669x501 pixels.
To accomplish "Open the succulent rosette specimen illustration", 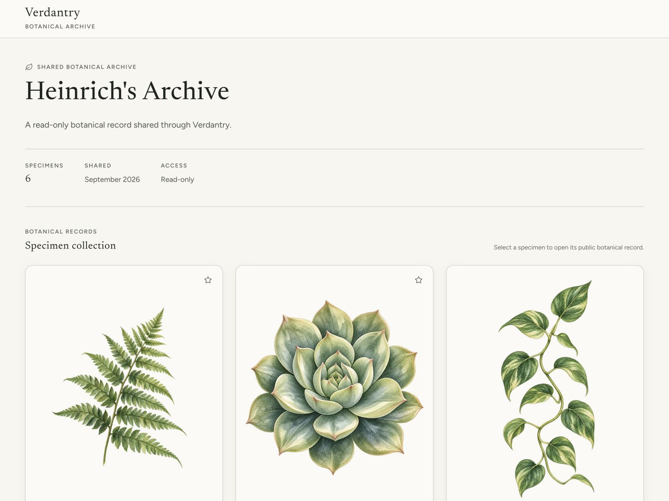I will click(x=334, y=387).
